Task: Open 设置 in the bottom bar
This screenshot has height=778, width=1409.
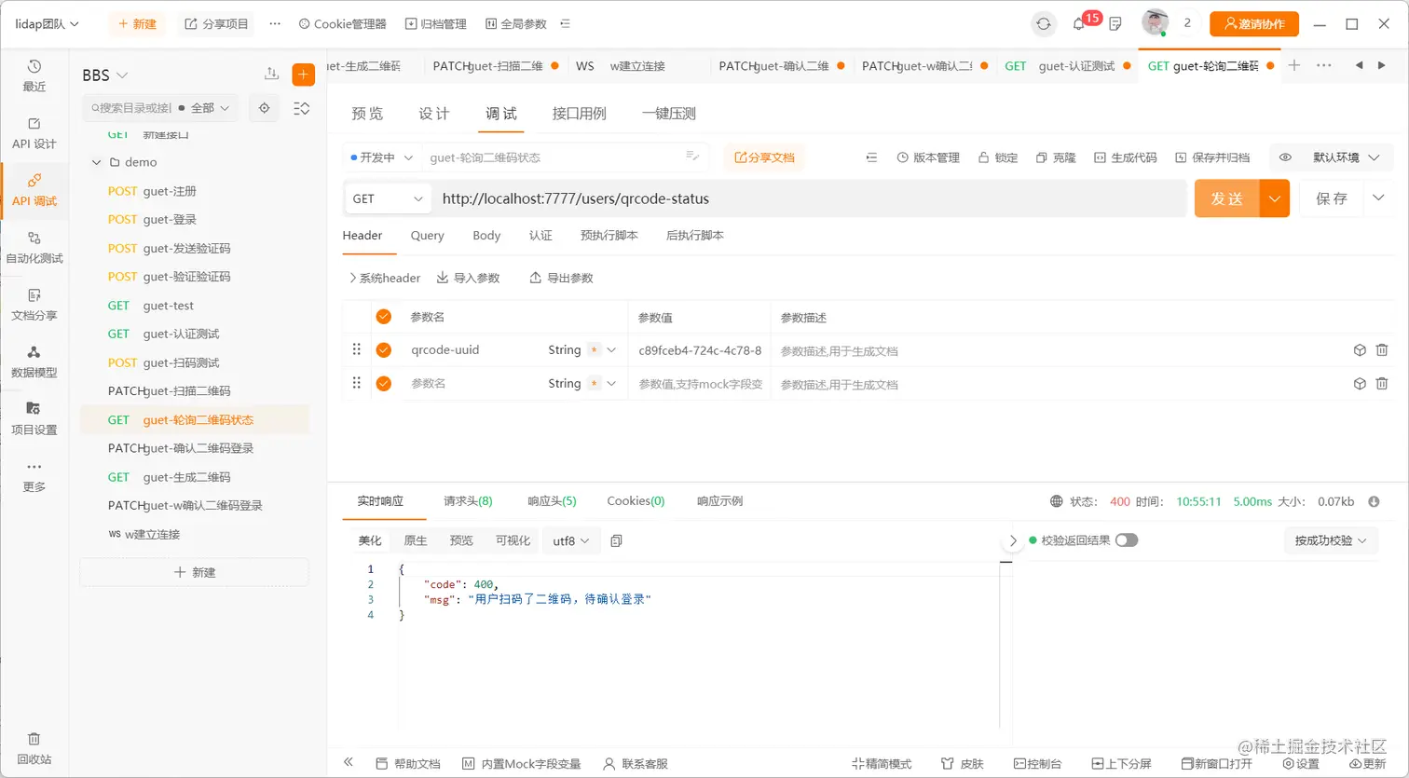Action: (1301, 764)
